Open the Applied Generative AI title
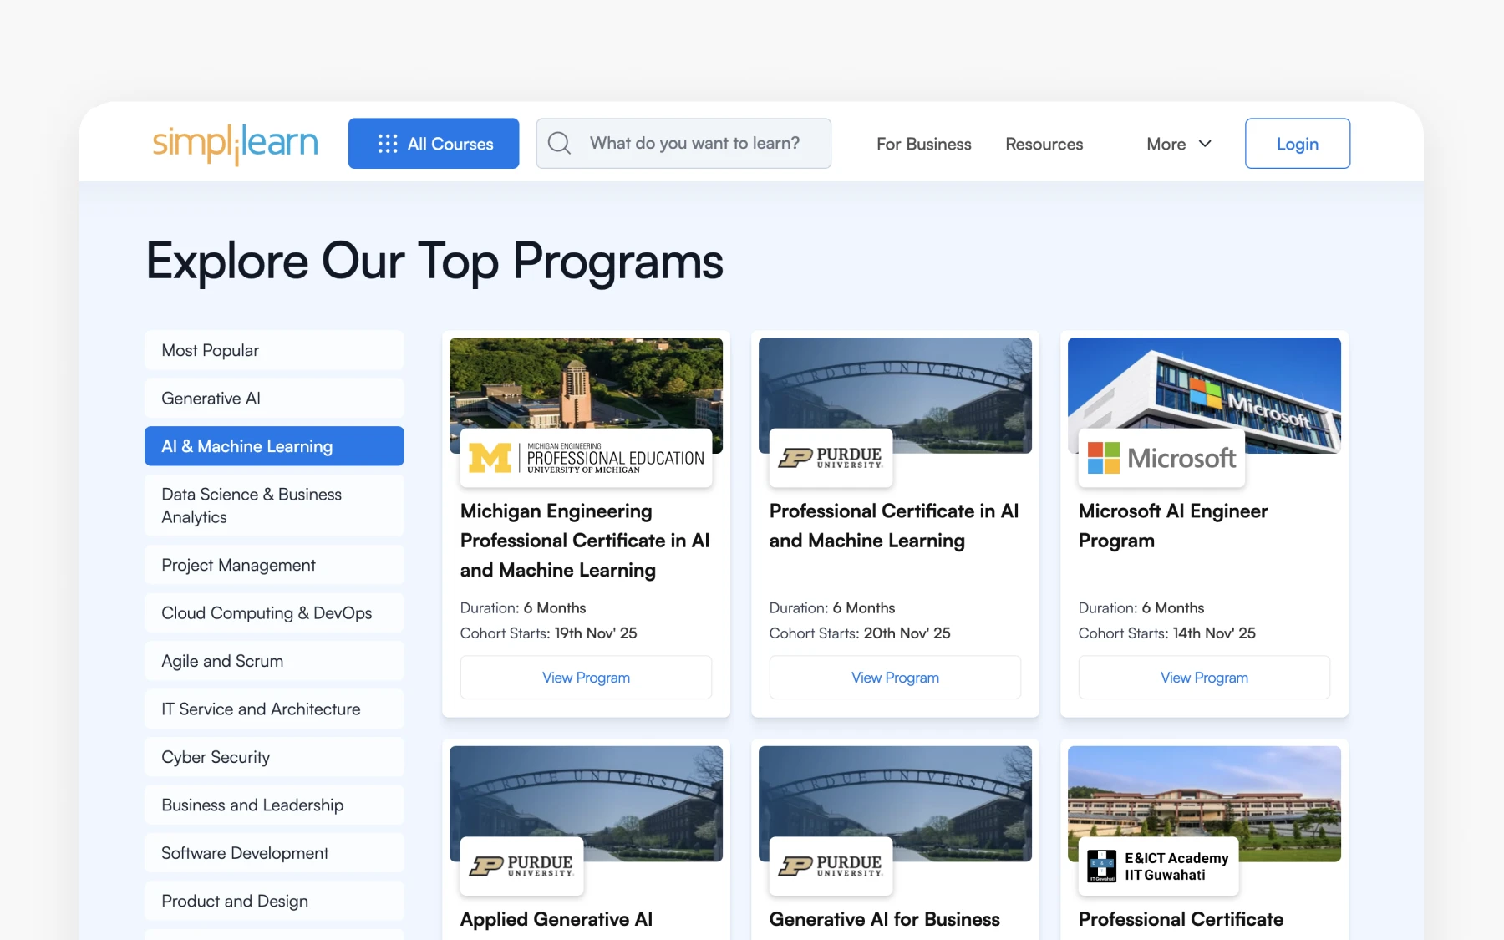1504x940 pixels. (556, 919)
